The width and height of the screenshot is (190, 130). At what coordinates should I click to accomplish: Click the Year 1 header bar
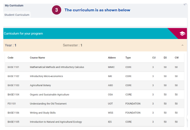pos(95,45)
